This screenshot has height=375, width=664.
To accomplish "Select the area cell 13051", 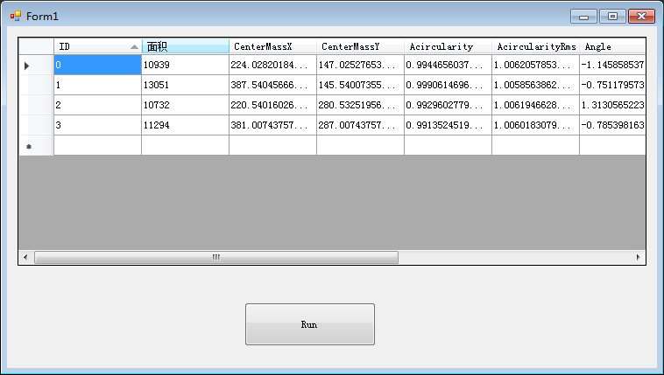I will [185, 86].
